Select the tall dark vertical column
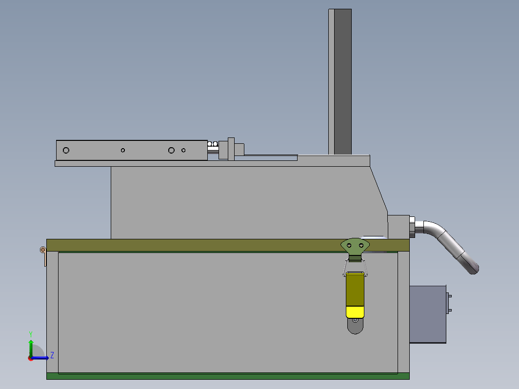 click(342, 82)
